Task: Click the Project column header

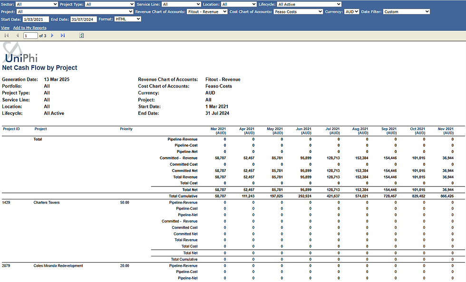Action: coord(41,129)
